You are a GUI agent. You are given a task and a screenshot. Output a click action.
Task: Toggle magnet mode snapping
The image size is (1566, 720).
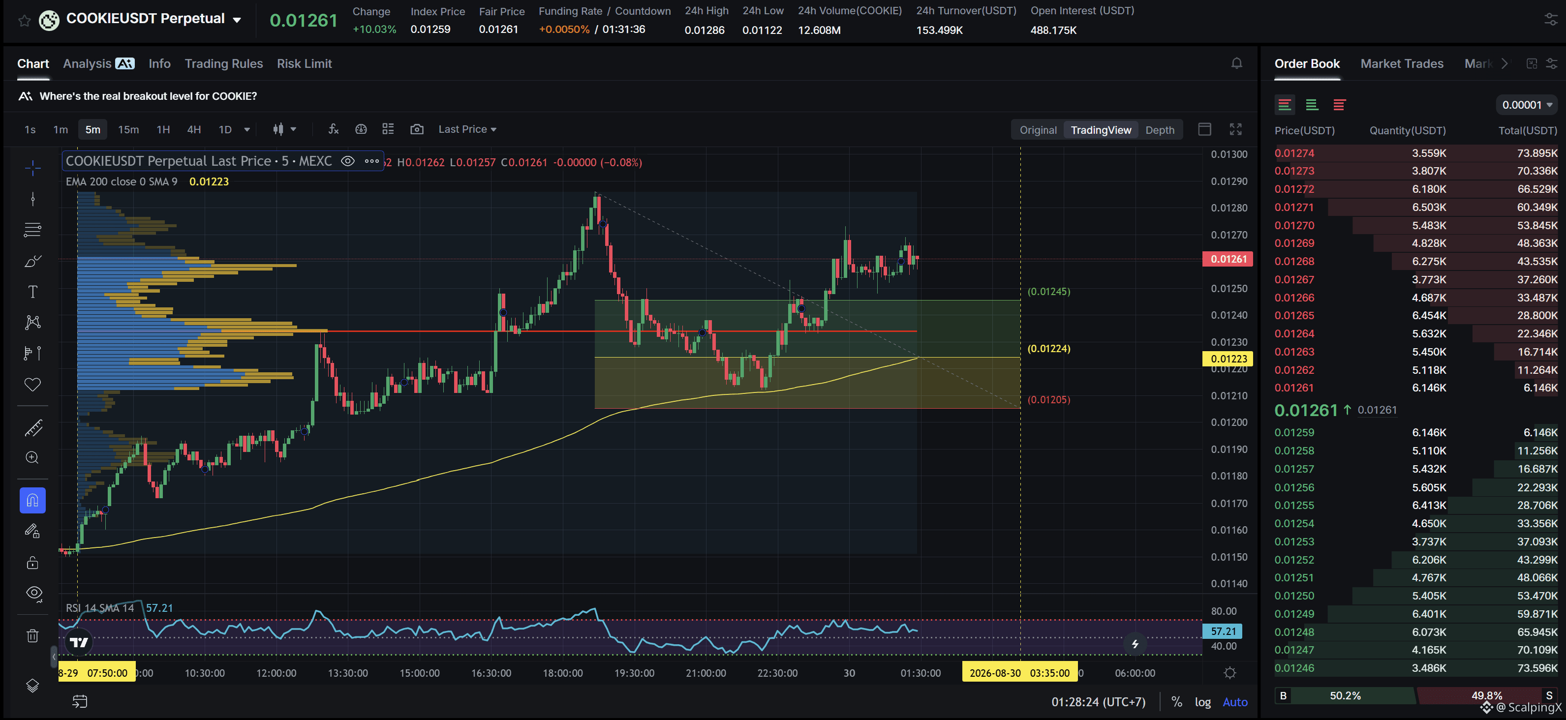[33, 500]
